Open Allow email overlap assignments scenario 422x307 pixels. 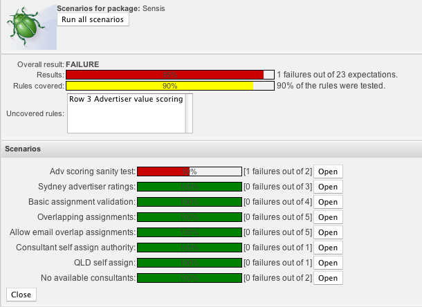point(327,232)
